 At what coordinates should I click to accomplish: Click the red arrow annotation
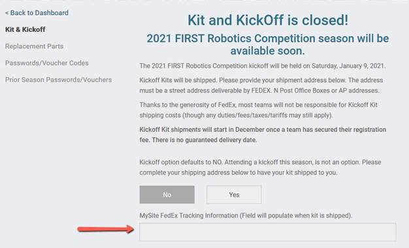coord(106,229)
